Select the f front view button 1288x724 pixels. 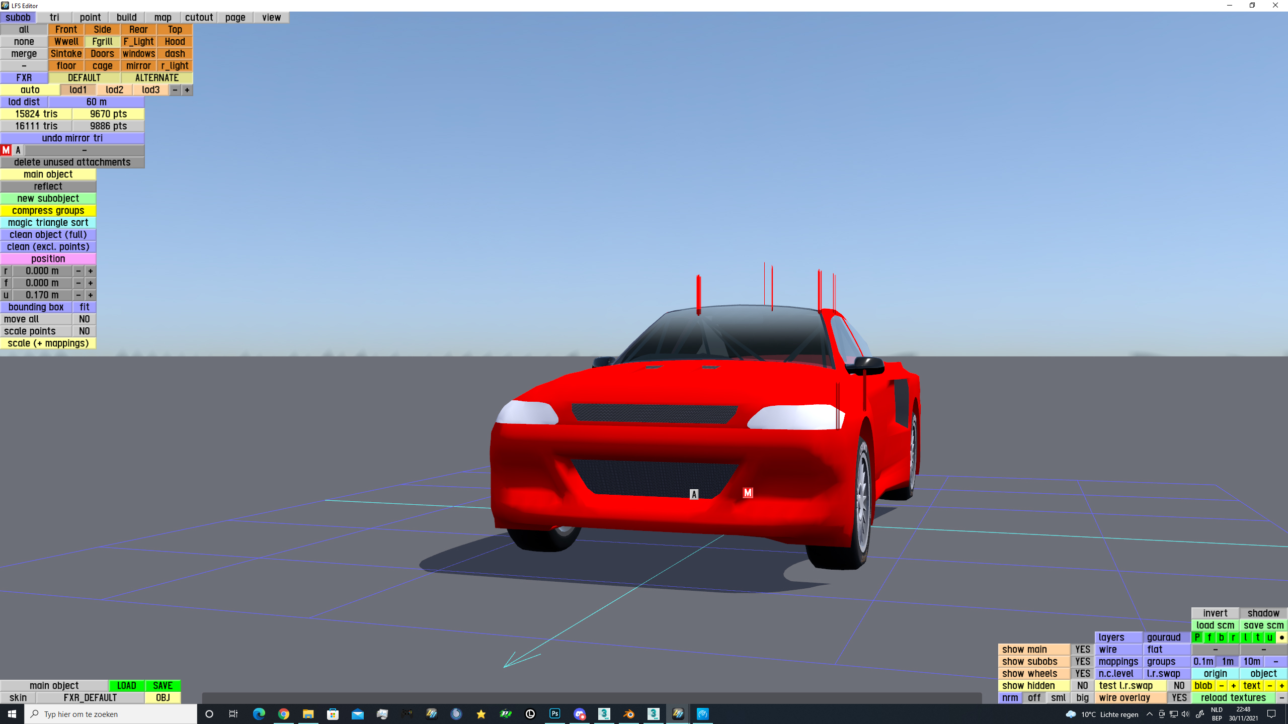1209,638
